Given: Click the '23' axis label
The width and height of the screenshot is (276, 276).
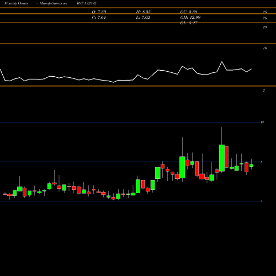Looking at the screenshot, I should [264, 27].
